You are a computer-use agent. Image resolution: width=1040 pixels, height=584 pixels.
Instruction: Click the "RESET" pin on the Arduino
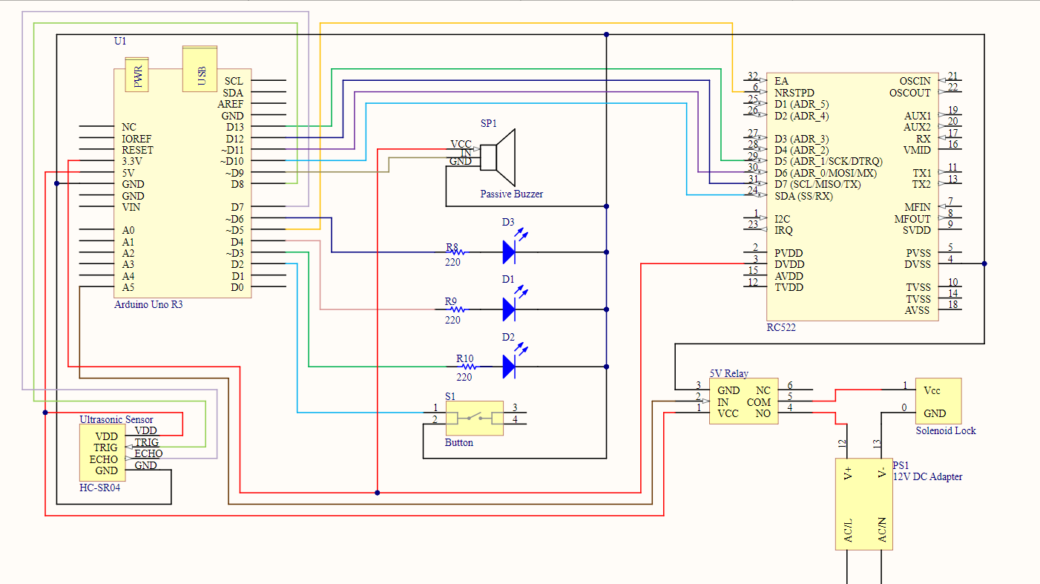(138, 150)
